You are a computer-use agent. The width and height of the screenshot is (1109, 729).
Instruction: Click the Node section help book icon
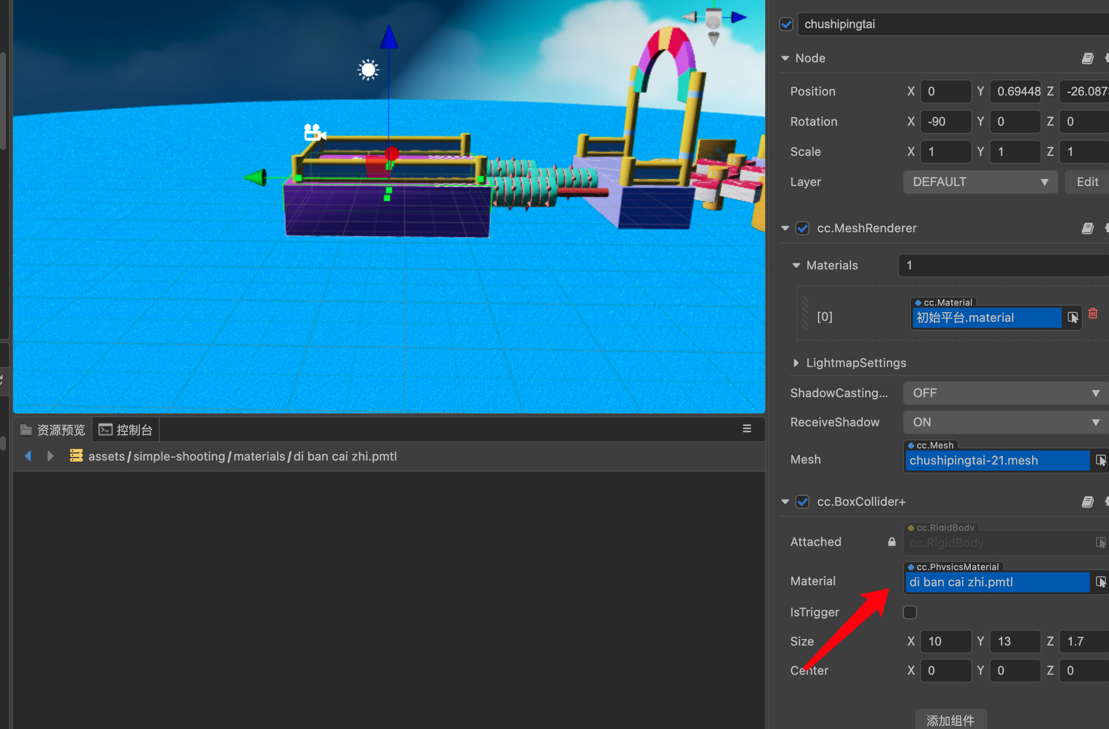[x=1087, y=58]
